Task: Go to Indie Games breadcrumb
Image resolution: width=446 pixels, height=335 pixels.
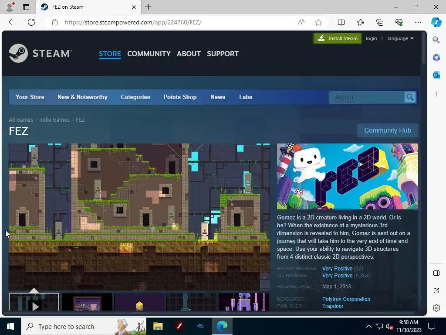Action: pos(54,120)
